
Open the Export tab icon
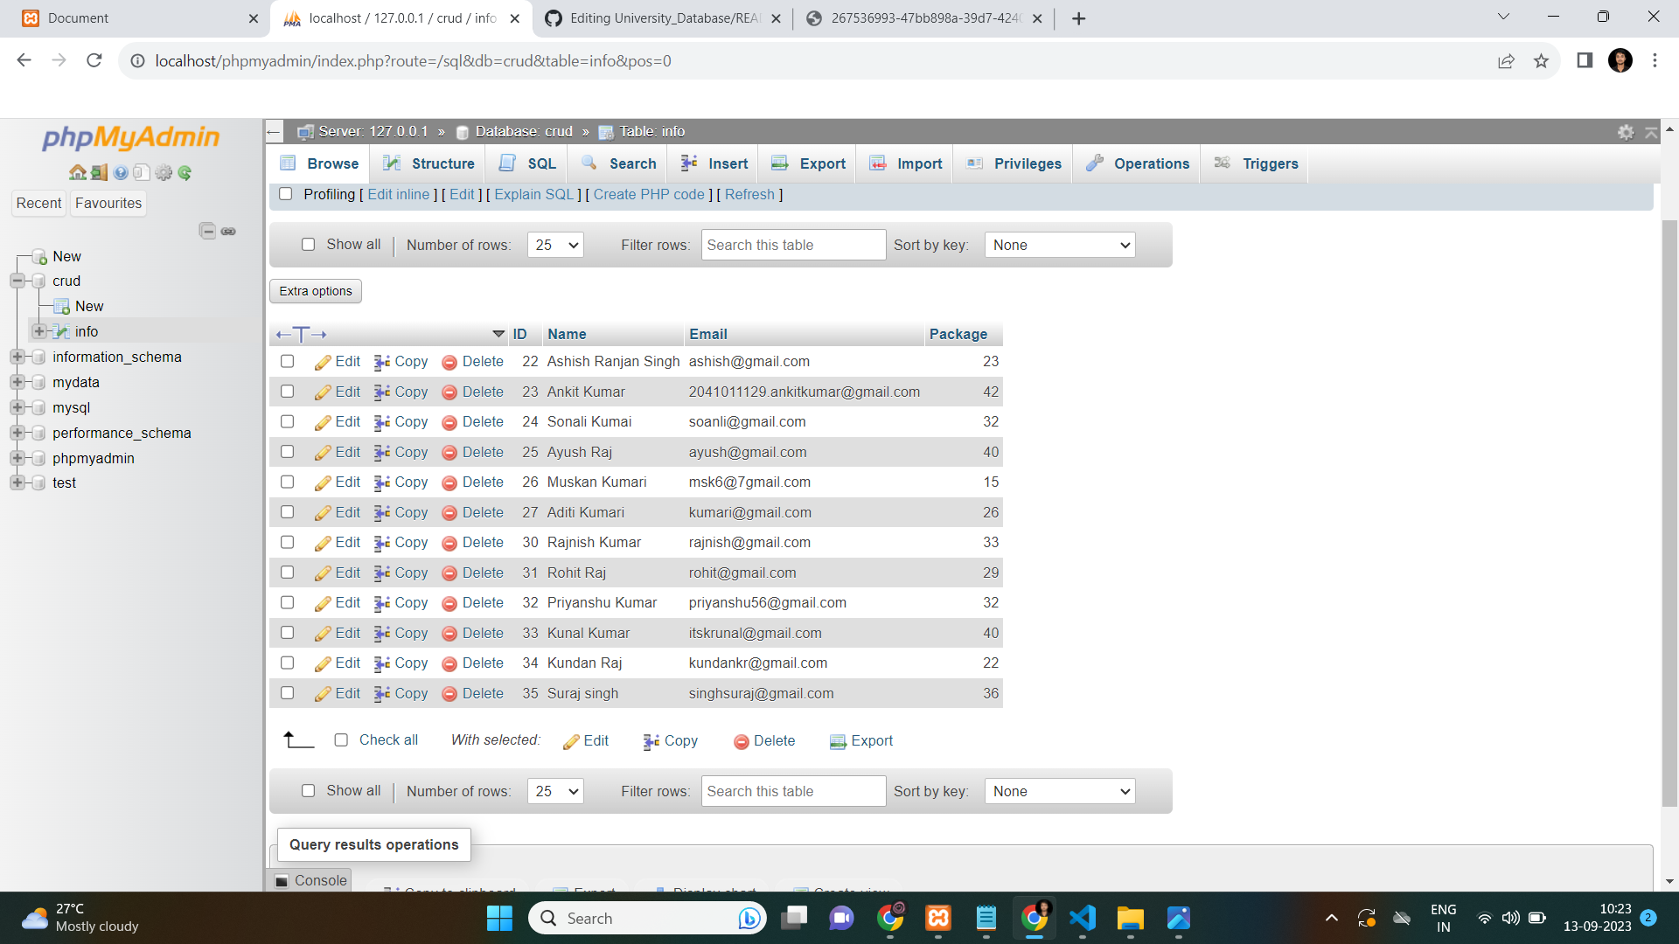[x=780, y=163]
